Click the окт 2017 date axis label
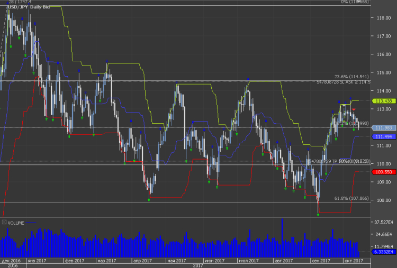Viewport: 397px width, 268px height. [x=354, y=261]
